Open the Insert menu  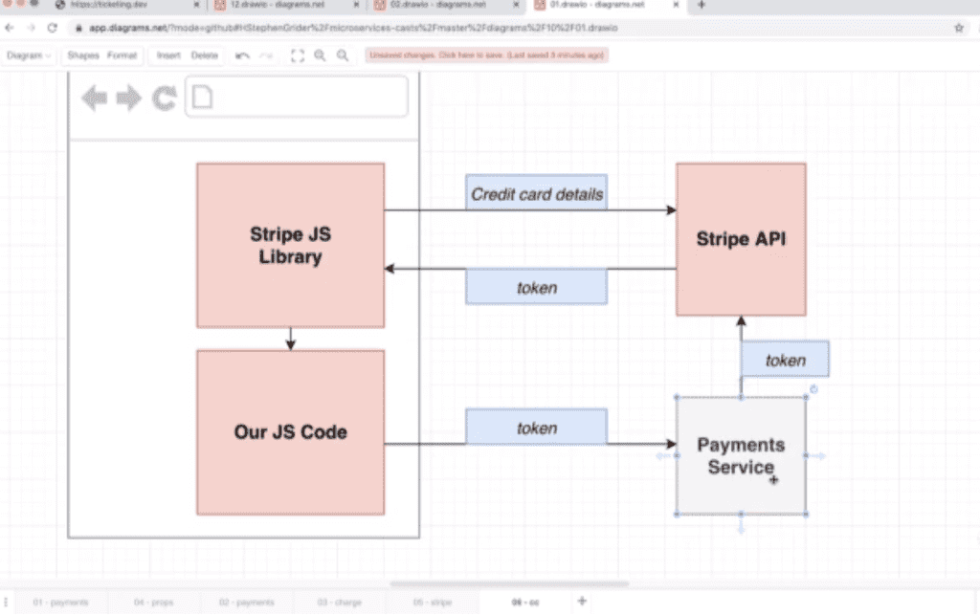(x=169, y=55)
